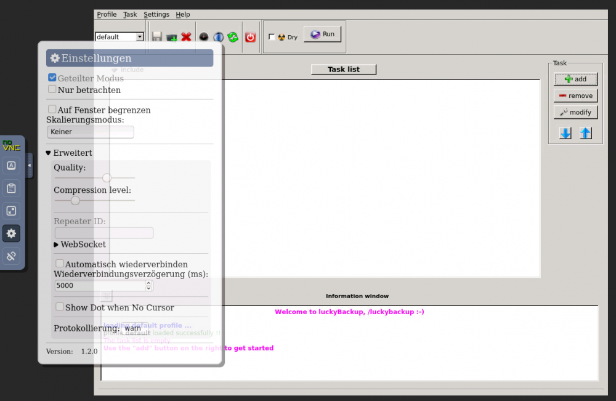Screen dimensions: 616x401
Task: Click the Information window label
Action: point(357,296)
